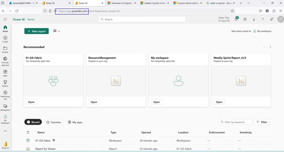This screenshot has height=152, width=284.
Task: Open the Firefox hamburger application menu
Action: (281, 11)
